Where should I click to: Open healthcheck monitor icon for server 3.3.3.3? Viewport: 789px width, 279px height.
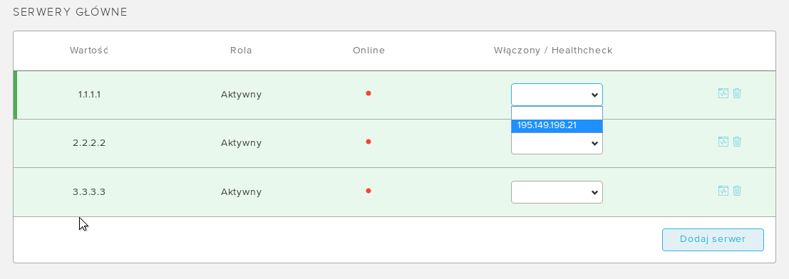(x=723, y=191)
